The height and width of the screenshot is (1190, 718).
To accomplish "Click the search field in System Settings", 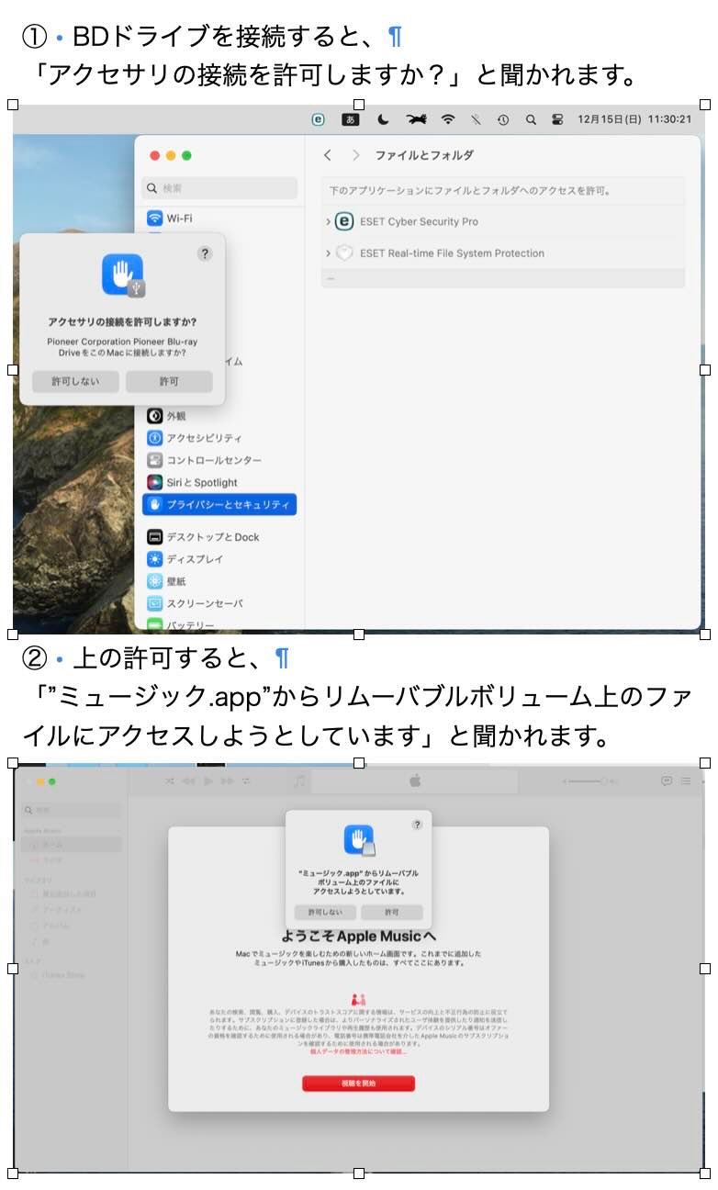I will coord(220,188).
